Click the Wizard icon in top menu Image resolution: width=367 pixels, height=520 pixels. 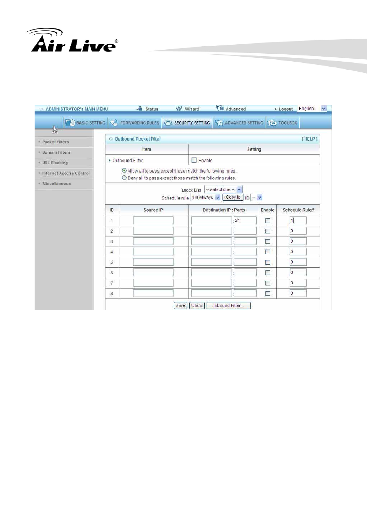(x=178, y=108)
